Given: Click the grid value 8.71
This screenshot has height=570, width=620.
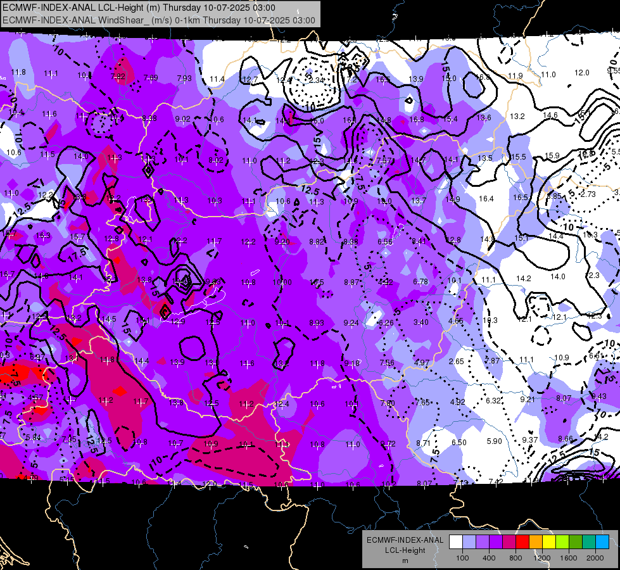Looking at the screenshot, I should coord(424,443).
